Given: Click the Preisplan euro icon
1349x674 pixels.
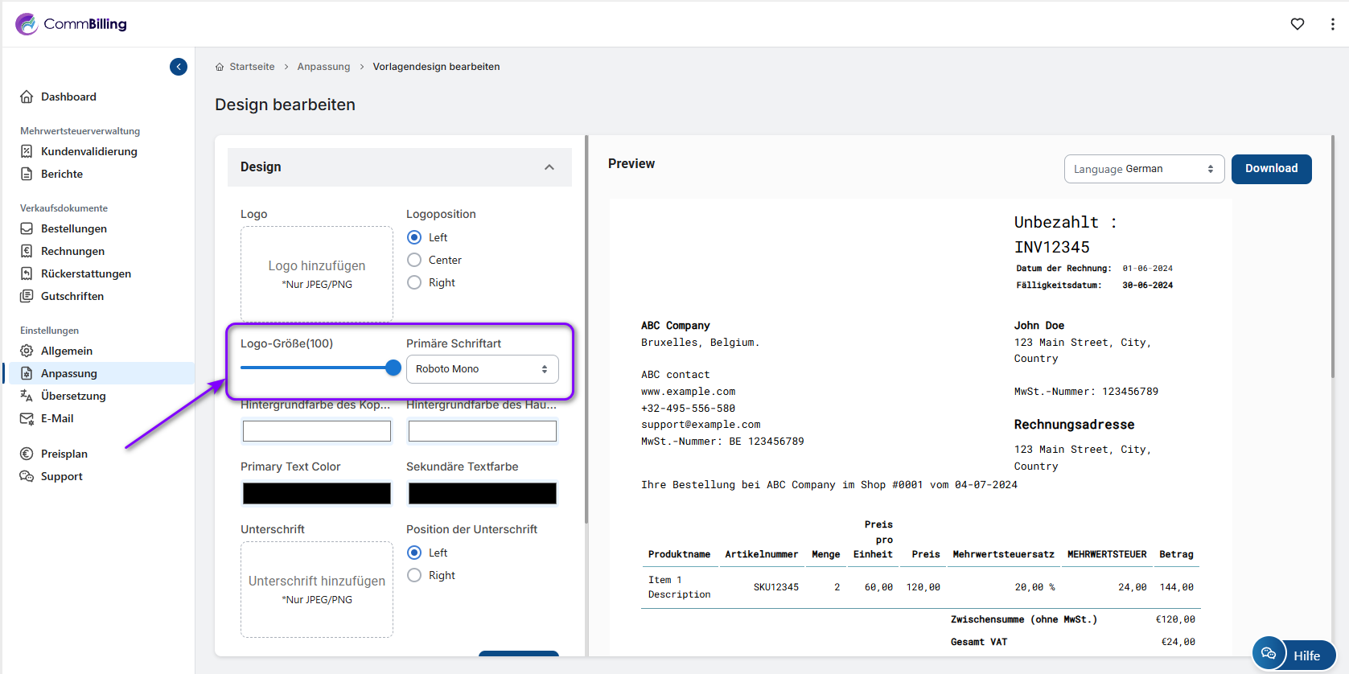Looking at the screenshot, I should 27,454.
